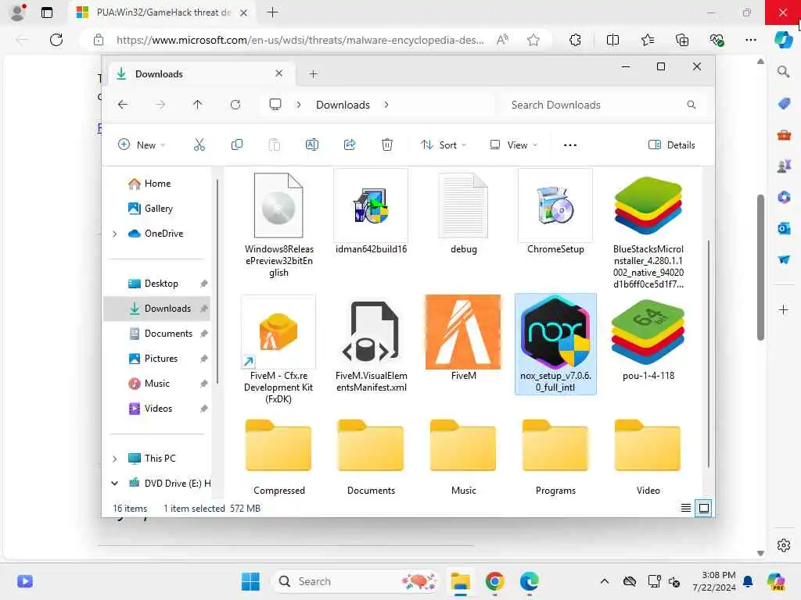Select the idman642build16 installer

(371, 212)
